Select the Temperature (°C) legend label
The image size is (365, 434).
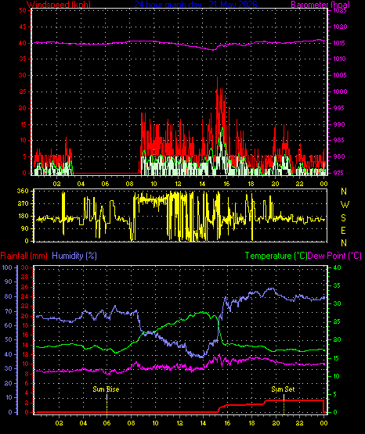click(x=276, y=256)
